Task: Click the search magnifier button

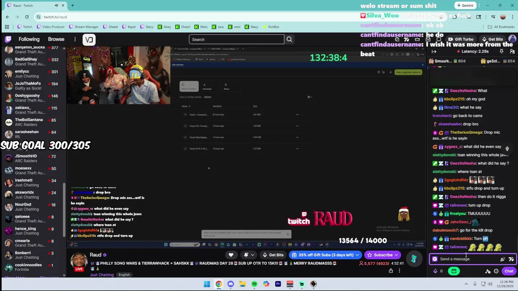Action: [x=289, y=39]
